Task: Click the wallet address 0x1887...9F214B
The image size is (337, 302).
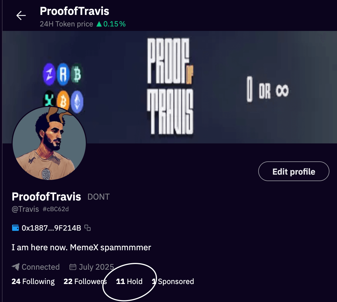Action: [x=51, y=228]
